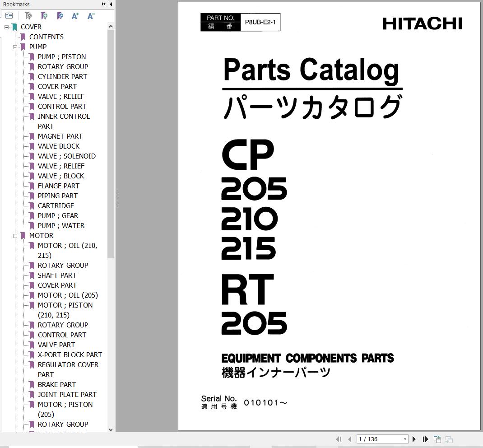The width and height of the screenshot is (483, 448).
Task: Open the INNER CONTROL PART bookmark
Action: pyautogui.click(x=64, y=121)
